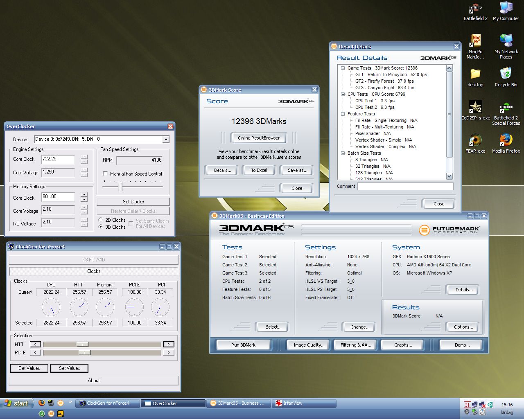Click Result Details scrollbar down arrow
This screenshot has height=419, width=524.
(x=449, y=176)
